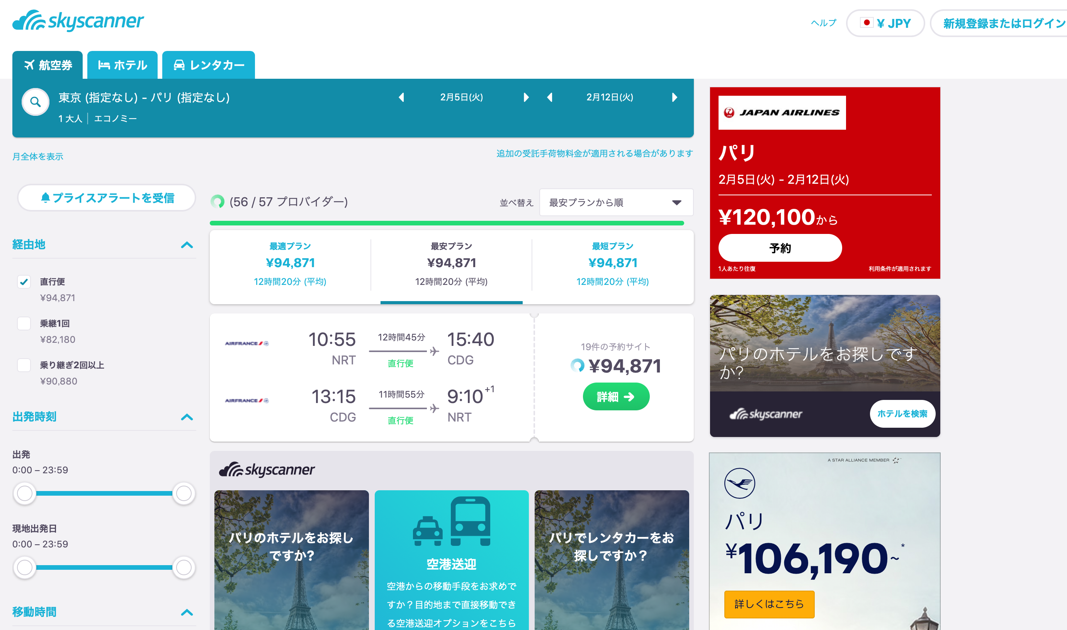1067x630 pixels.
Task: Go to next return date after 2月12日
Action: 675,97
